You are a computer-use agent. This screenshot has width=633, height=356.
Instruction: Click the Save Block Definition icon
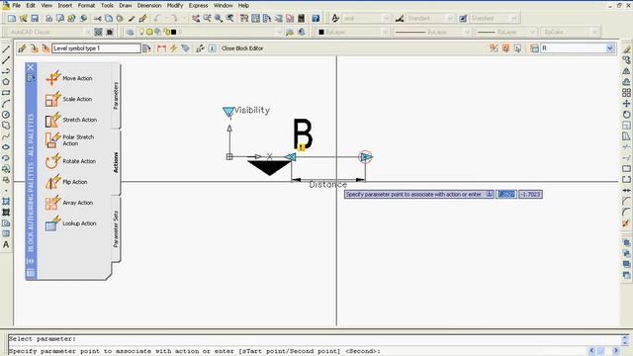tap(35, 48)
